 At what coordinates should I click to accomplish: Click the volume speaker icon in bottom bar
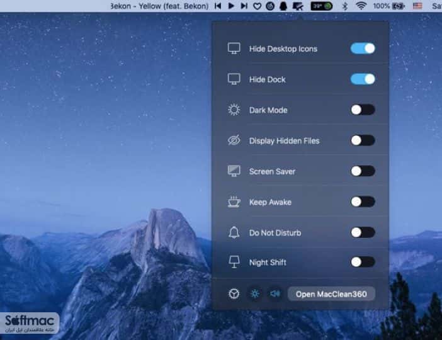(275, 294)
